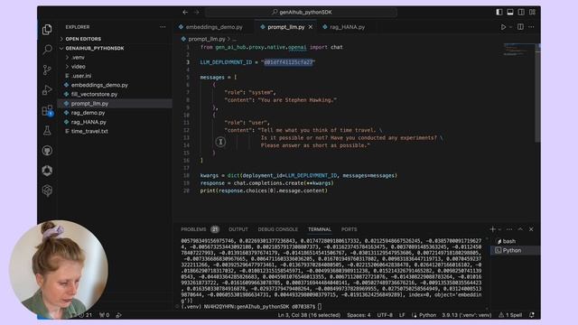578x325 pixels.
Task: Maximize the panel with the chevron up
Action: [520, 229]
